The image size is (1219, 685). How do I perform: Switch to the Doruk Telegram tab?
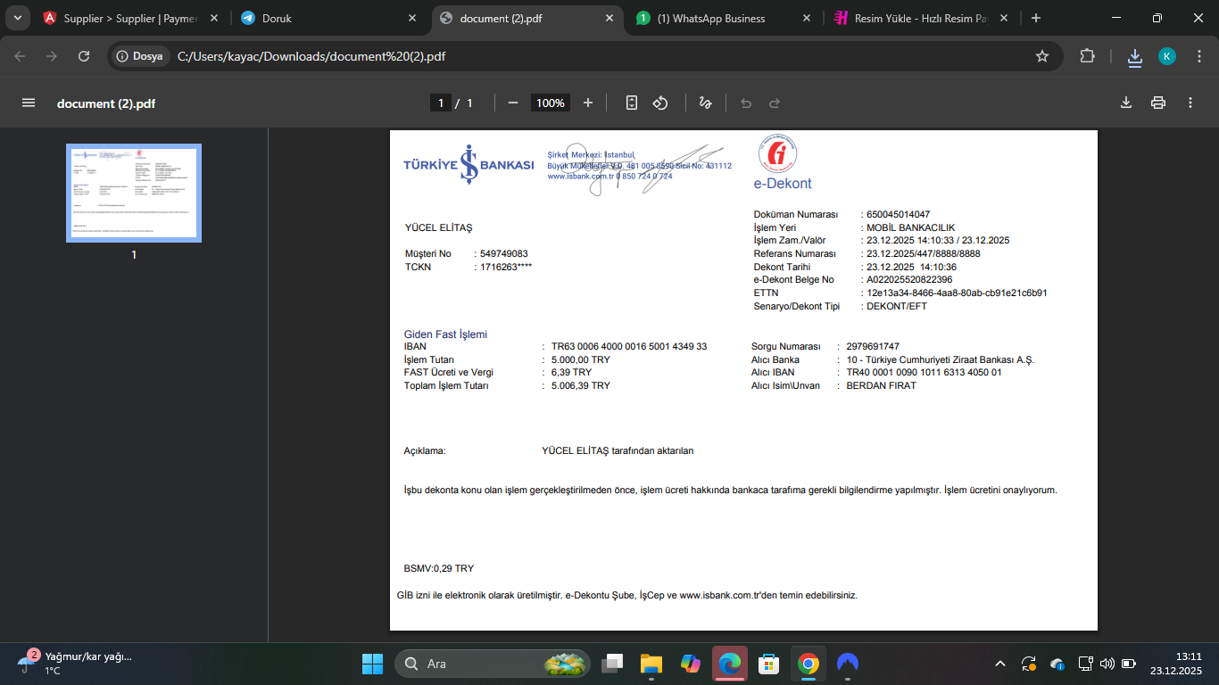[x=328, y=18]
